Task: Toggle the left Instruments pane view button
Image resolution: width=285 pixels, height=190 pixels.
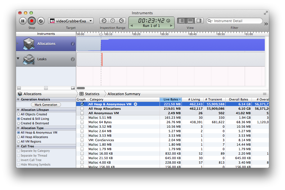Action: (x=182, y=21)
